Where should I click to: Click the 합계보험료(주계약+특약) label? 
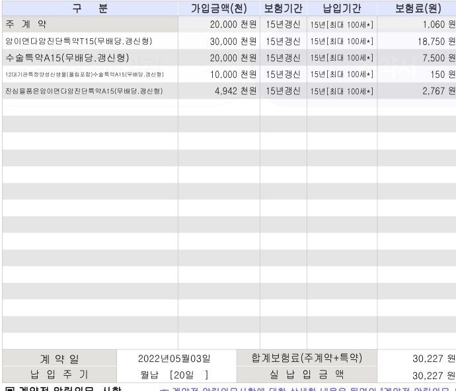(307, 358)
